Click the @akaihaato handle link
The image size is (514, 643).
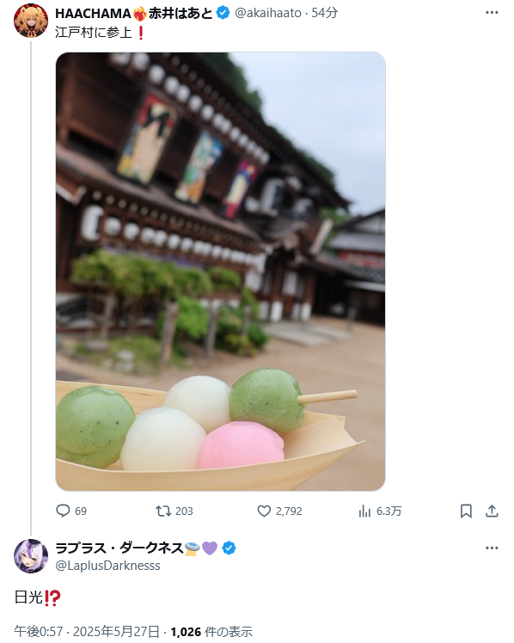[x=268, y=13]
